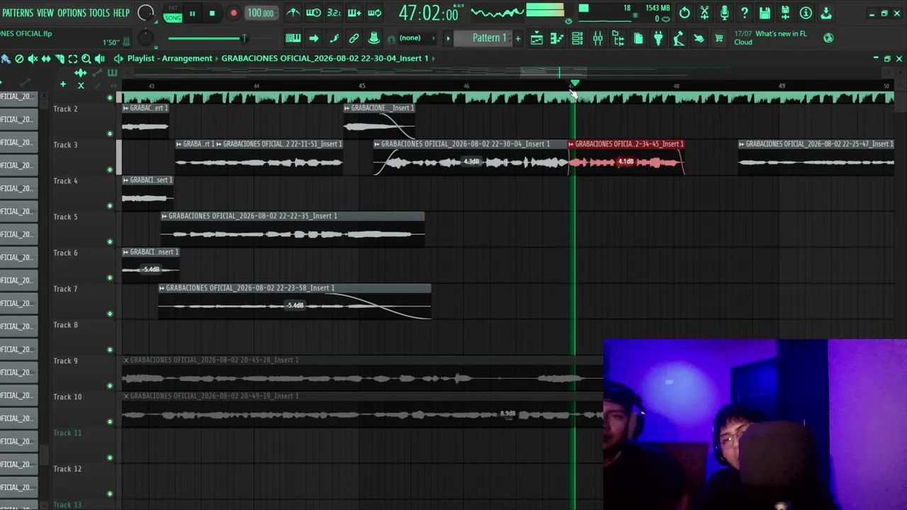This screenshot has width=907, height=510.
Task: Mute Track 7 with its green dot
Action: (x=110, y=314)
